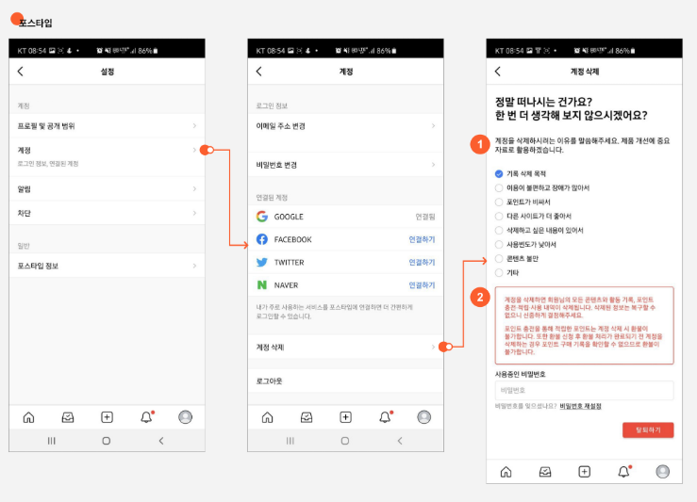697x502 pixels.
Task: Tap 로그아웃 on 계정 screen
Action: [x=345, y=381]
